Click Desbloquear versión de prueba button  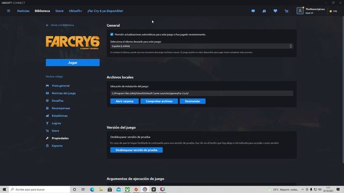(137, 150)
